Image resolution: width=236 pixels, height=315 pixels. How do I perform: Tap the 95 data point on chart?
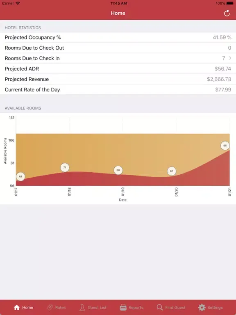click(x=225, y=146)
